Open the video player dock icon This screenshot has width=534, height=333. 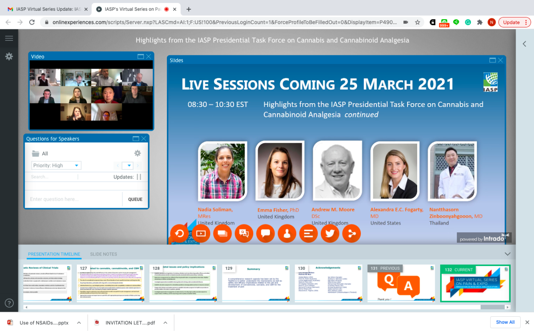pyautogui.click(x=201, y=233)
